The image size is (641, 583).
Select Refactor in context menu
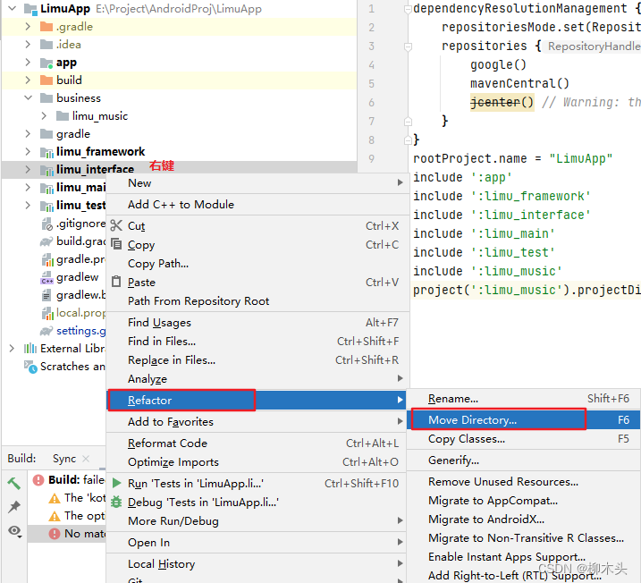point(257,400)
